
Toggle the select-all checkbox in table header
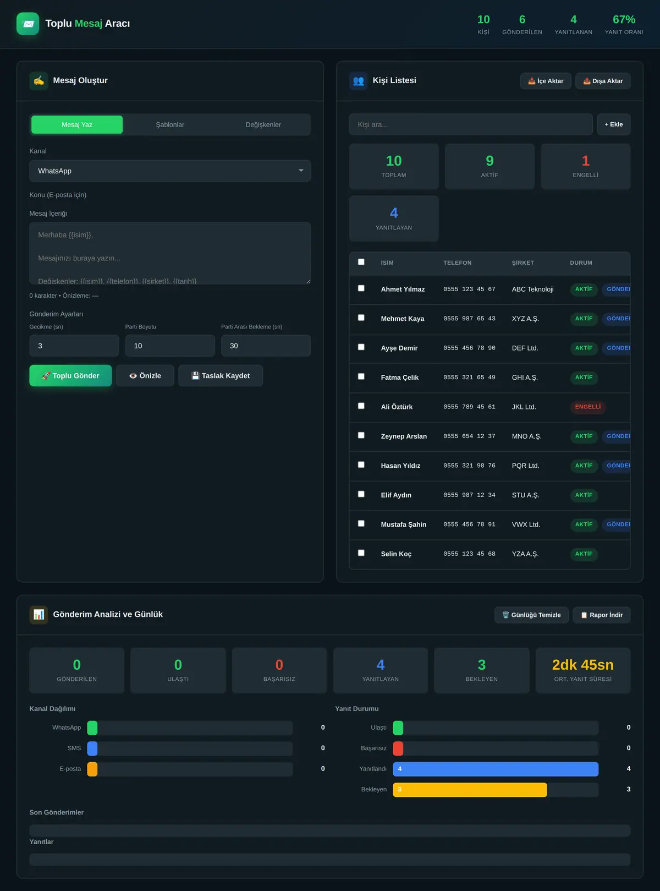pos(361,262)
